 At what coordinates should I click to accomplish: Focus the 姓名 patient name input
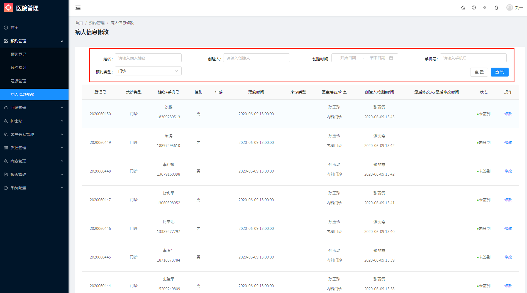pos(148,58)
